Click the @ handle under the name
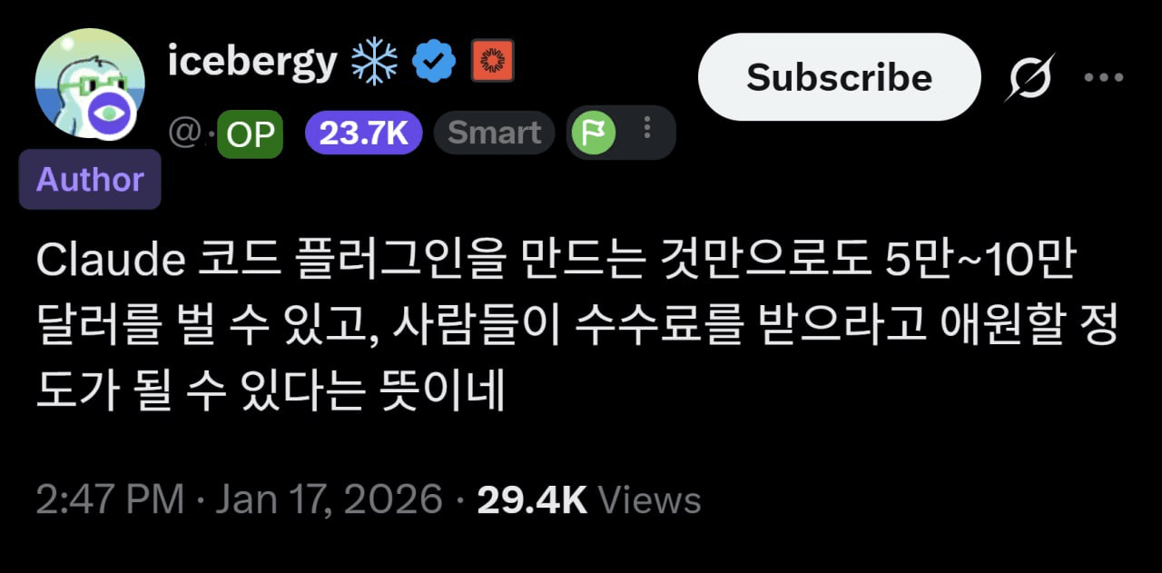This screenshot has height=573, width=1162. pyautogui.click(x=190, y=133)
